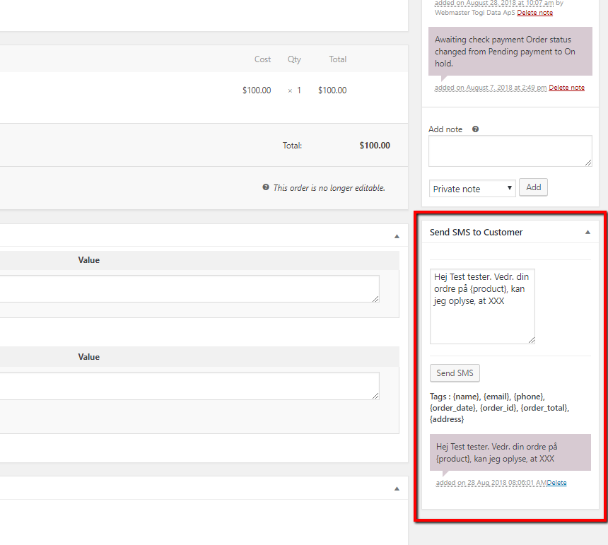Viewport: 608px width, 545px height.
Task: Click the Tags list text below Send SMS
Action: [499, 408]
